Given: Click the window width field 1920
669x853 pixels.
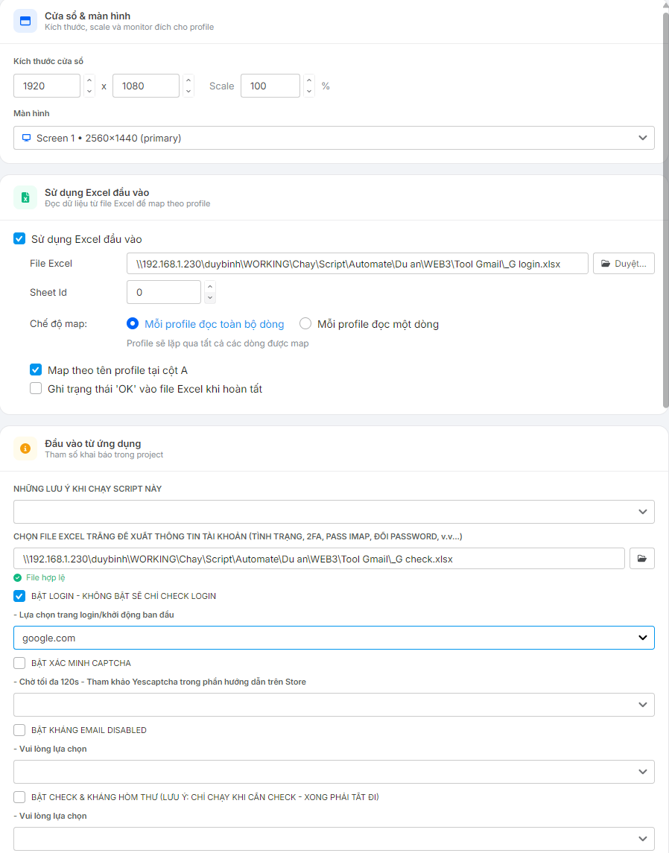Looking at the screenshot, I should click(x=47, y=86).
